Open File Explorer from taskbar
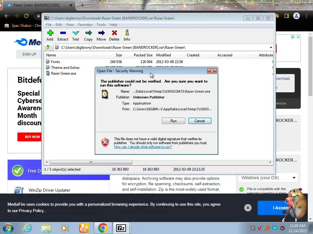The width and height of the screenshot is (313, 234). [46, 228]
